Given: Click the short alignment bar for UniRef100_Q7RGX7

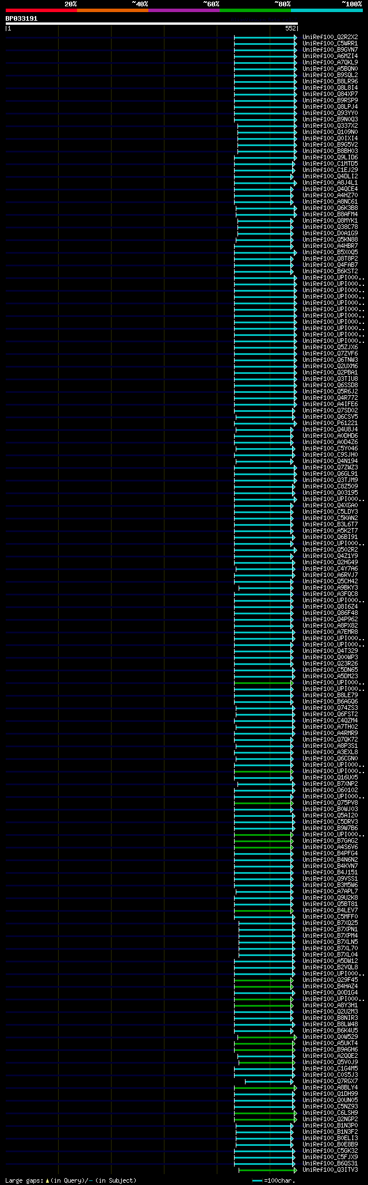Looking at the screenshot, I should [x=269, y=1081].
